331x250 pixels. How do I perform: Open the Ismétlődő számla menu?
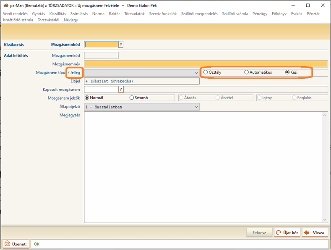pyautogui.click(x=18, y=20)
